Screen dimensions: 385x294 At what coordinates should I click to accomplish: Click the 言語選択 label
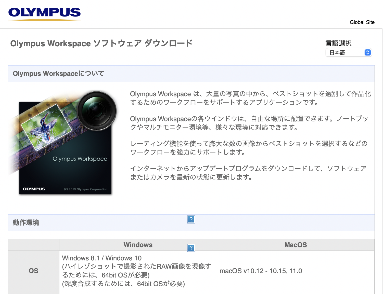(339, 44)
